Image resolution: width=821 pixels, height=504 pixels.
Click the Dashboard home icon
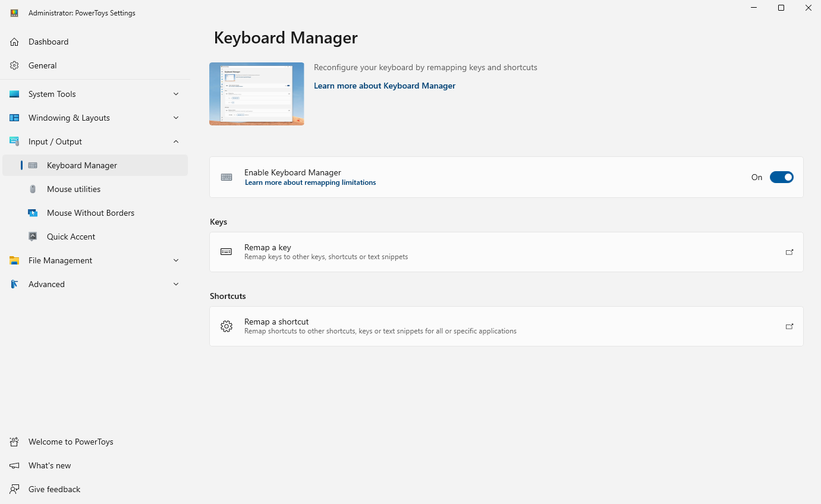tap(14, 42)
